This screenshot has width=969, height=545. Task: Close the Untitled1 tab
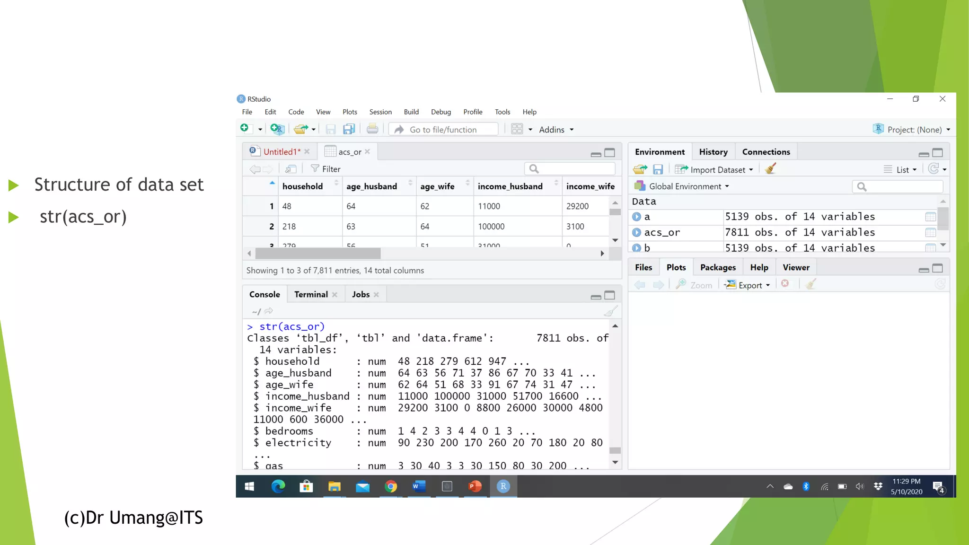click(x=307, y=152)
